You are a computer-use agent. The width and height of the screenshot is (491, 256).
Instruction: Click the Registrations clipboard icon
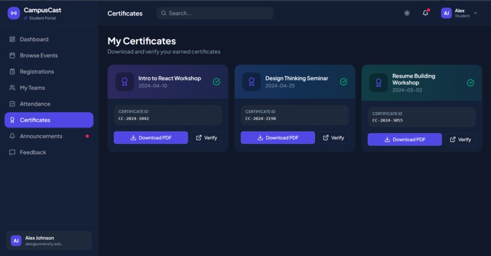pyautogui.click(x=12, y=71)
